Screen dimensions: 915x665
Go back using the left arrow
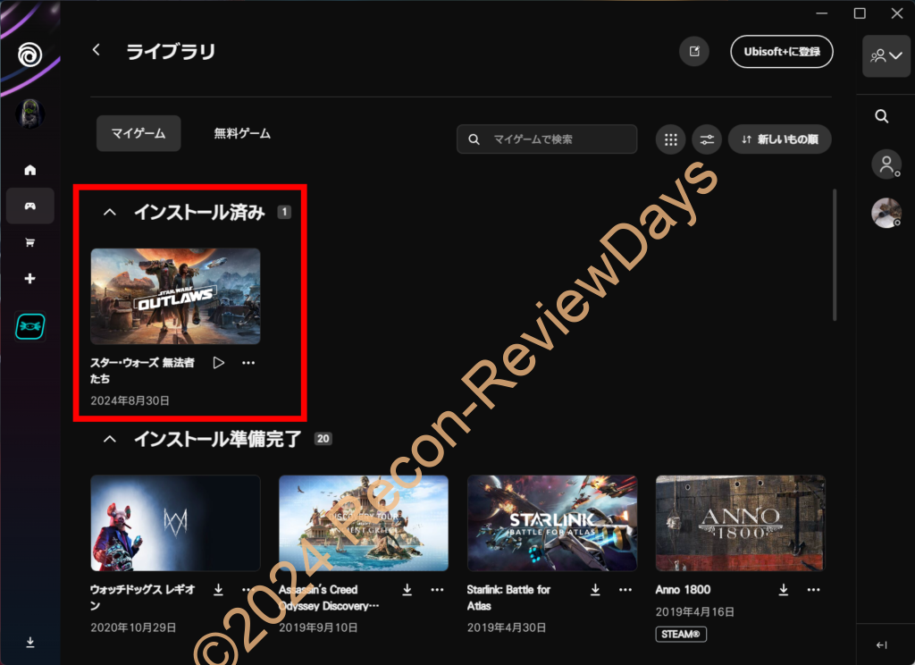coord(97,50)
